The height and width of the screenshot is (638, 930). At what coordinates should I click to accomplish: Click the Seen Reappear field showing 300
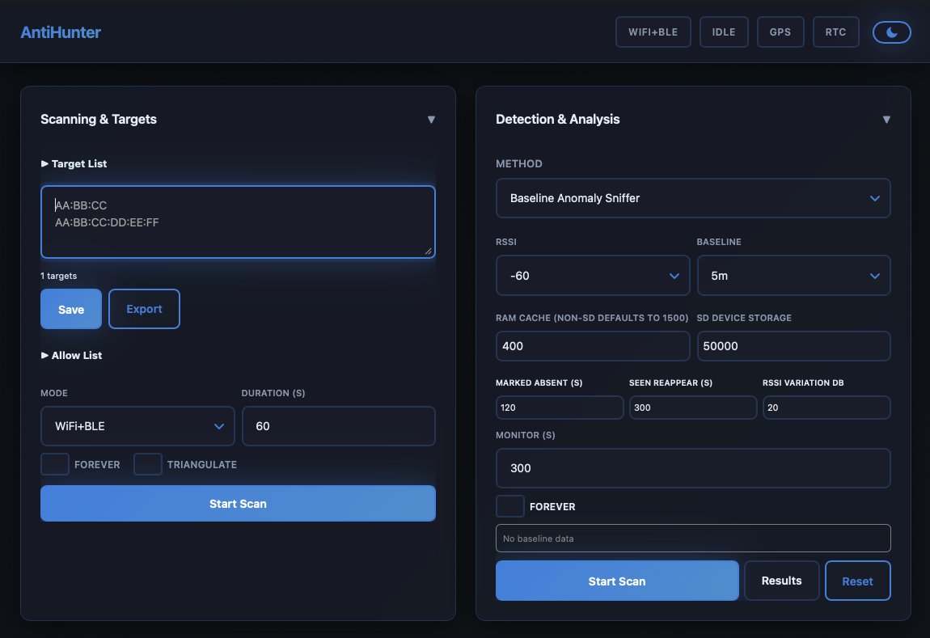pos(693,408)
